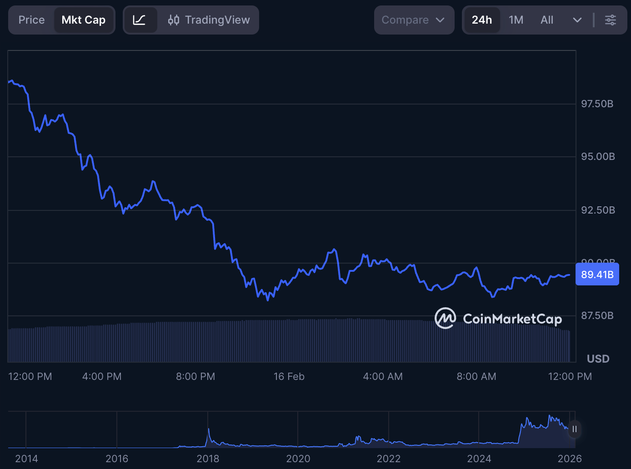631x469 pixels.
Task: Select the 1M timeframe tab
Action: (516, 20)
